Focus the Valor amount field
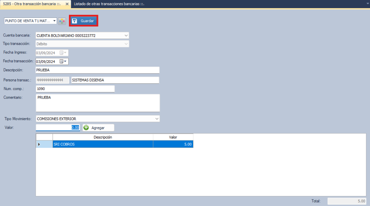This screenshot has width=370, height=206. tap(58, 127)
